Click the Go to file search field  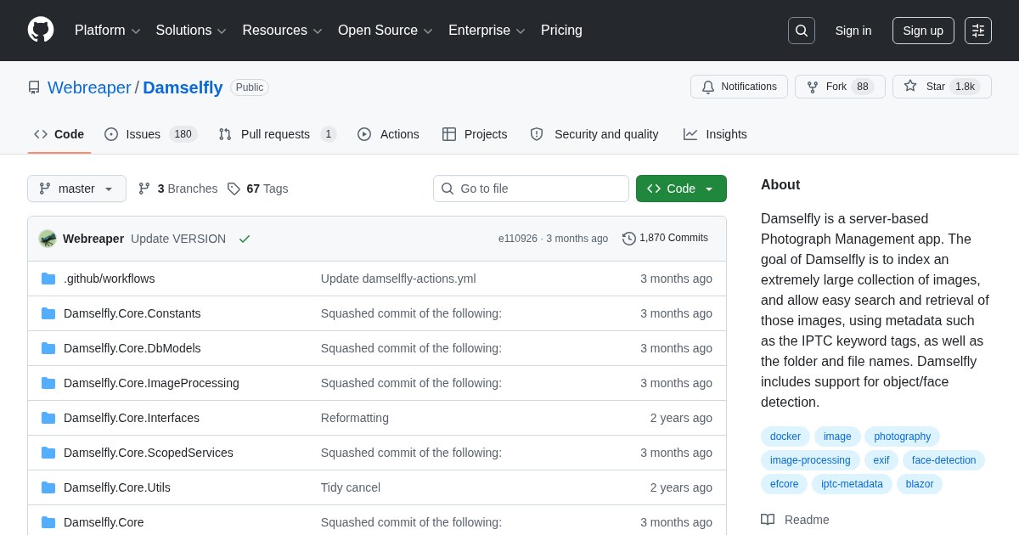point(531,189)
